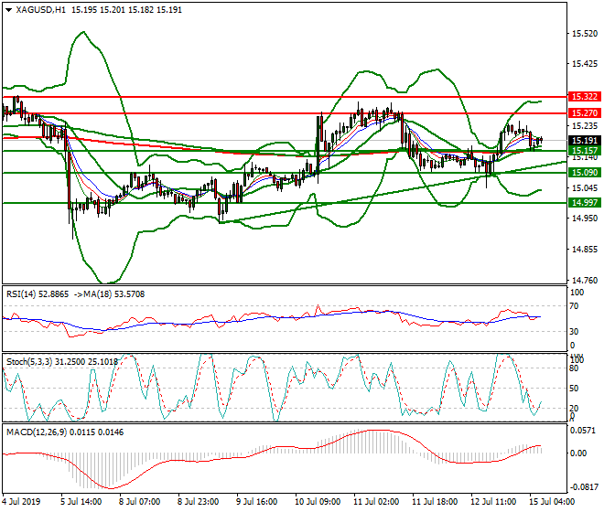Click the 11 Jul 02:00 time label
This screenshot has width=604, height=512.
tap(376, 502)
